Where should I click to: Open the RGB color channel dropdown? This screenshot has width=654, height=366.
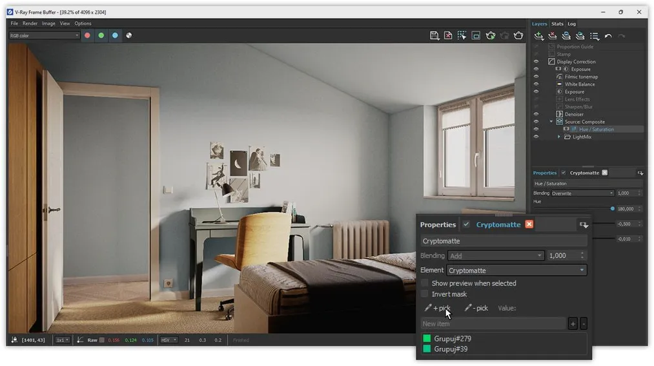pos(44,35)
